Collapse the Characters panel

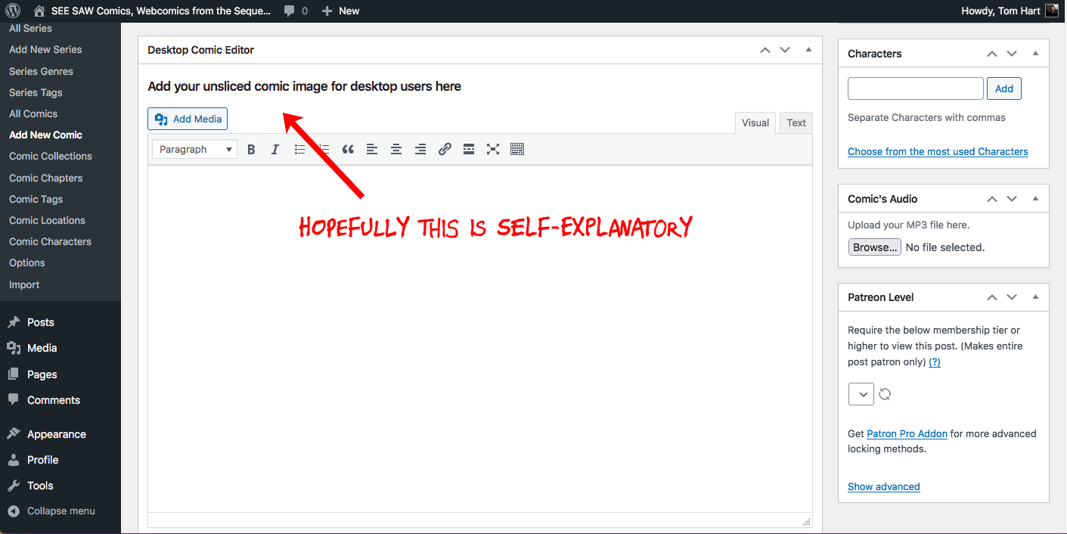click(x=1035, y=54)
